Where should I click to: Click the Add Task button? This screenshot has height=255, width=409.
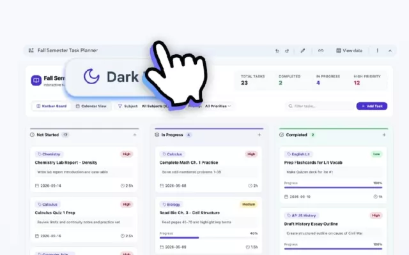pyautogui.click(x=372, y=106)
